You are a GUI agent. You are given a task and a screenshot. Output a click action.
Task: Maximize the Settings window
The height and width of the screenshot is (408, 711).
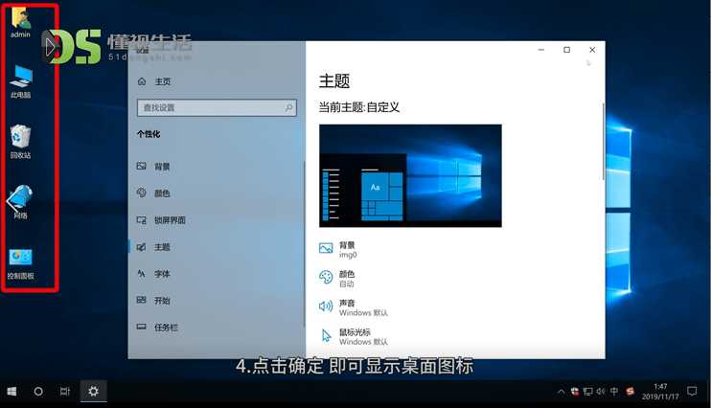coord(567,50)
